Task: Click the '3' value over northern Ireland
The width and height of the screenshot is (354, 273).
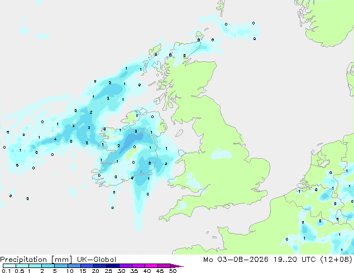Action: [136, 131]
